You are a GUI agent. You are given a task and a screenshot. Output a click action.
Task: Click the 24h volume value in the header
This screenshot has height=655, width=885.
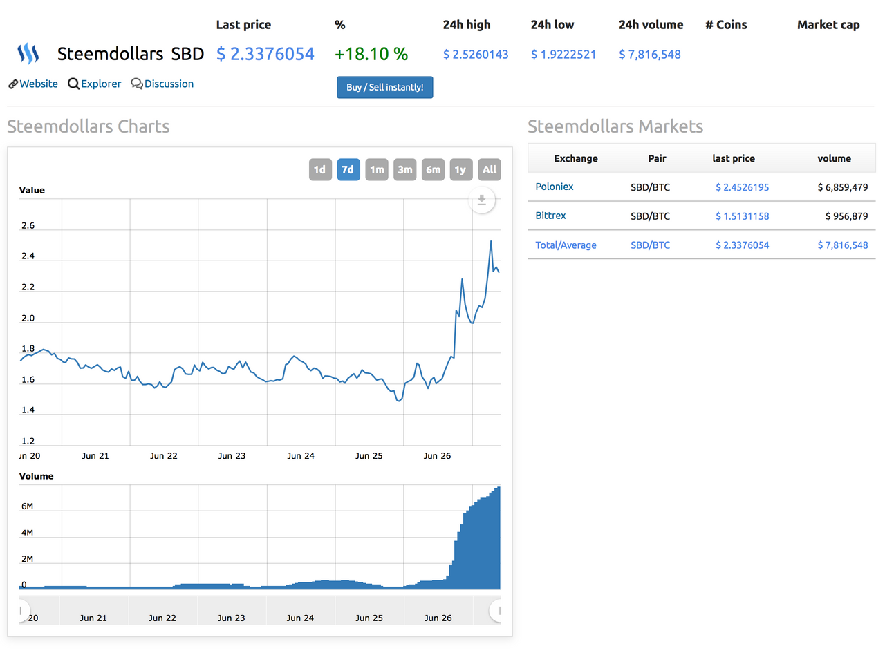click(650, 54)
